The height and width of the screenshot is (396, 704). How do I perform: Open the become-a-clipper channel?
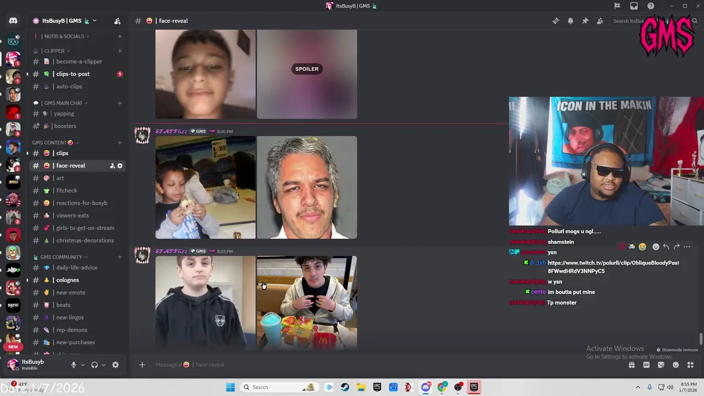tap(77, 62)
